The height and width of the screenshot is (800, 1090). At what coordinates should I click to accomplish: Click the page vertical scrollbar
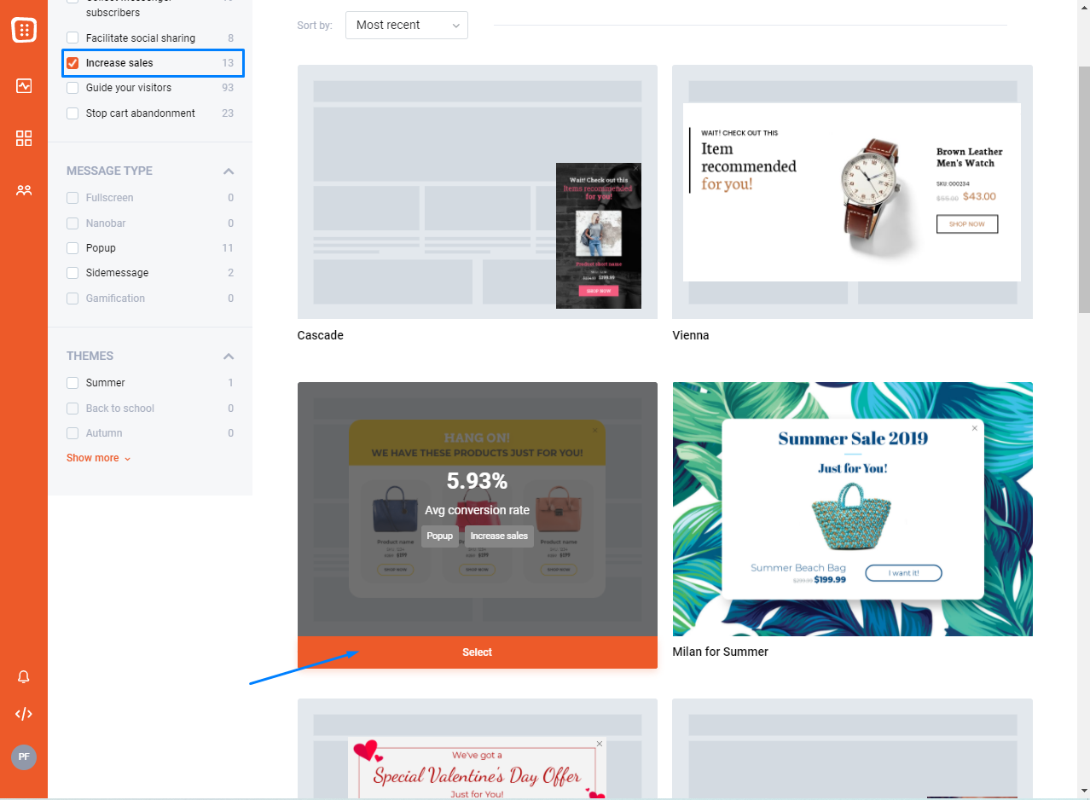click(x=1084, y=188)
